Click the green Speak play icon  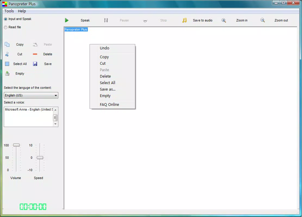coord(67,20)
